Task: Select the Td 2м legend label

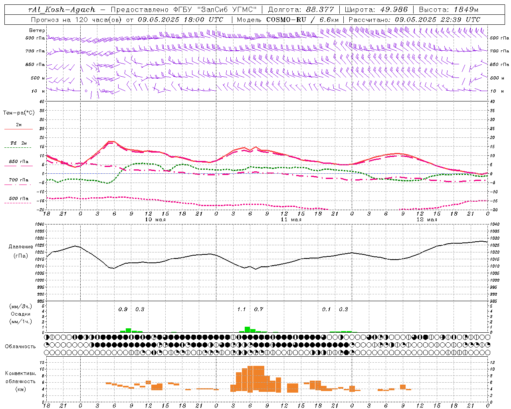Action: (x=19, y=143)
